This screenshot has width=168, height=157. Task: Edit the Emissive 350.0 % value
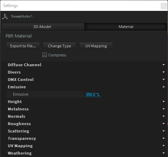click(93, 94)
